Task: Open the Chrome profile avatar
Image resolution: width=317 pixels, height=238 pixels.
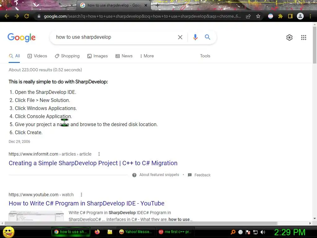Action: click(300, 16)
